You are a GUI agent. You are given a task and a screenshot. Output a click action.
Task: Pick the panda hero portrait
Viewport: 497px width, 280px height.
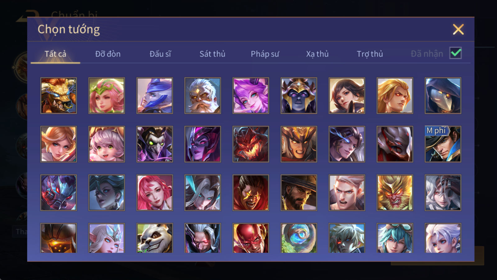click(x=154, y=238)
